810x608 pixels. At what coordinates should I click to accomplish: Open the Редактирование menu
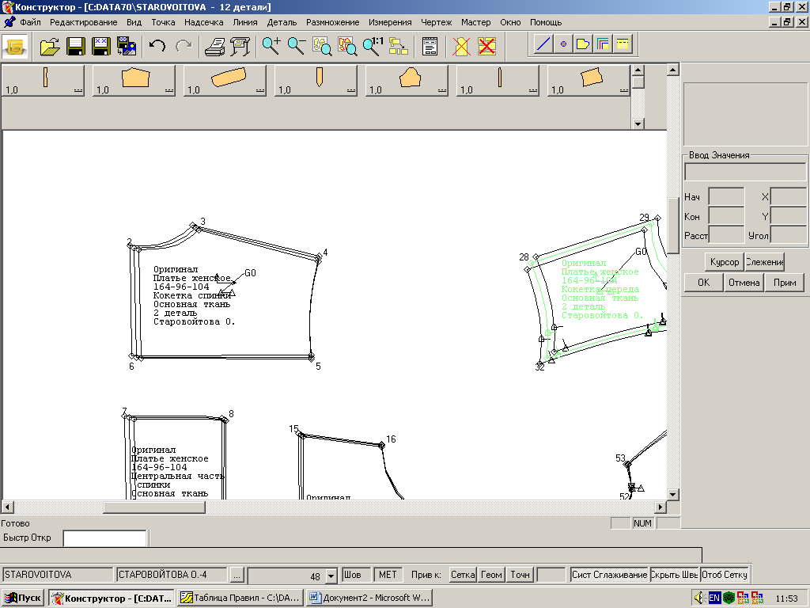tap(84, 22)
